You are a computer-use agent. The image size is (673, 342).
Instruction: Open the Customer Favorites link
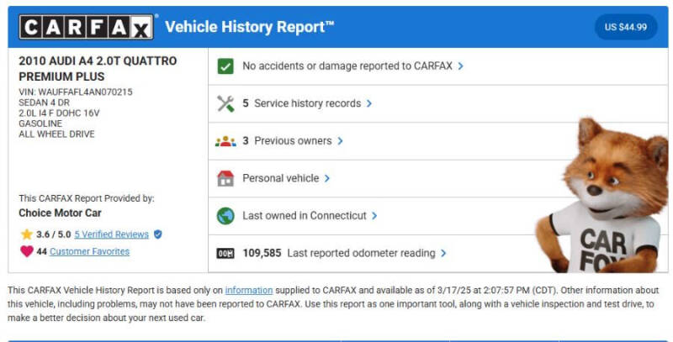pos(89,251)
